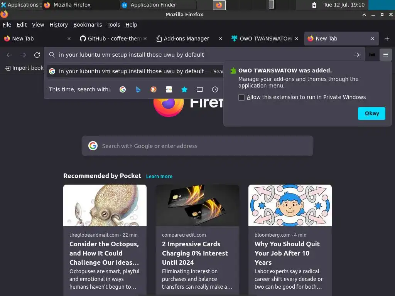Focus the Search with Google page field
Viewport: 395px width, 296px height.
pos(197,146)
